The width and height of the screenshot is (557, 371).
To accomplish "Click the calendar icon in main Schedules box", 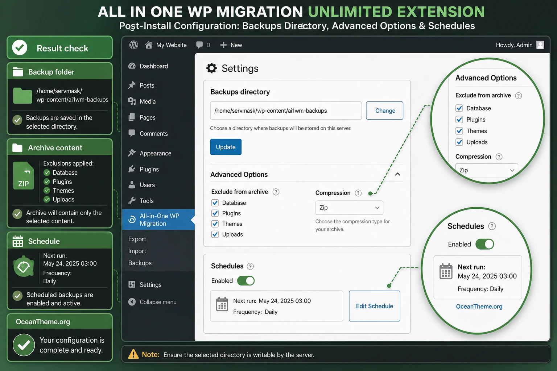I will (x=222, y=304).
